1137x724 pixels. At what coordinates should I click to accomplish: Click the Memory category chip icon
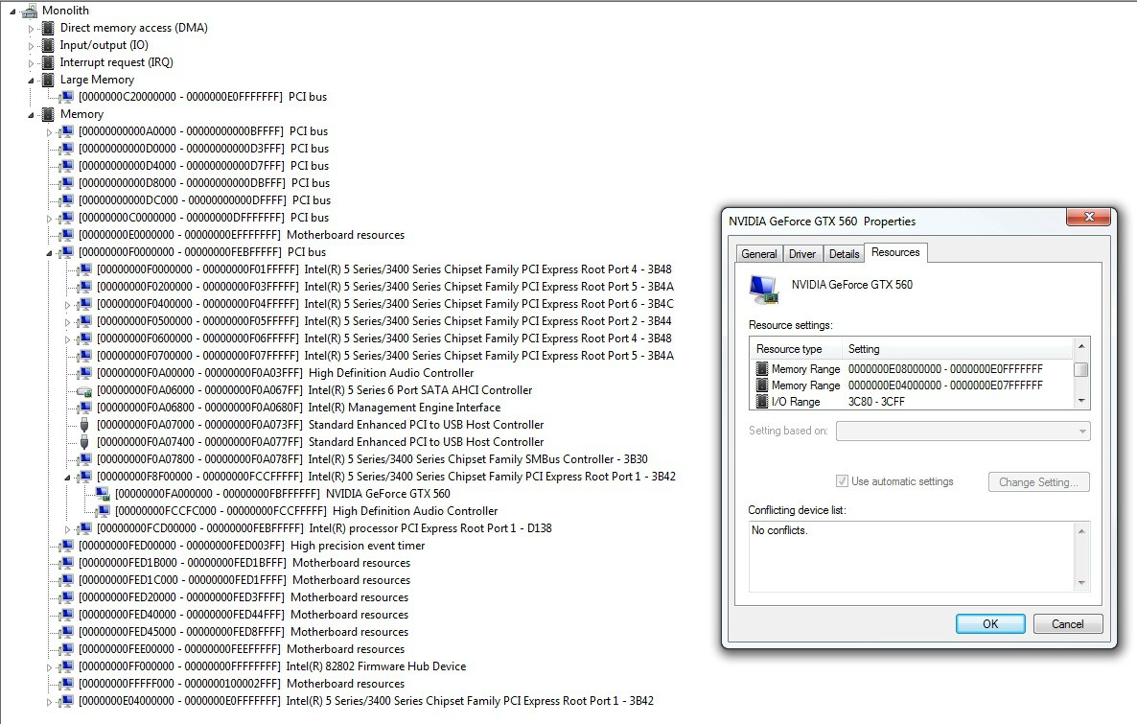[x=48, y=115]
